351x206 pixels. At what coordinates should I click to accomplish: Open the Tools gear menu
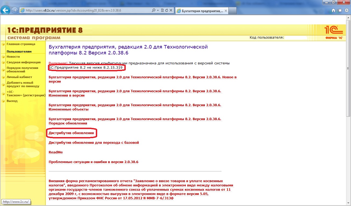[346, 10]
